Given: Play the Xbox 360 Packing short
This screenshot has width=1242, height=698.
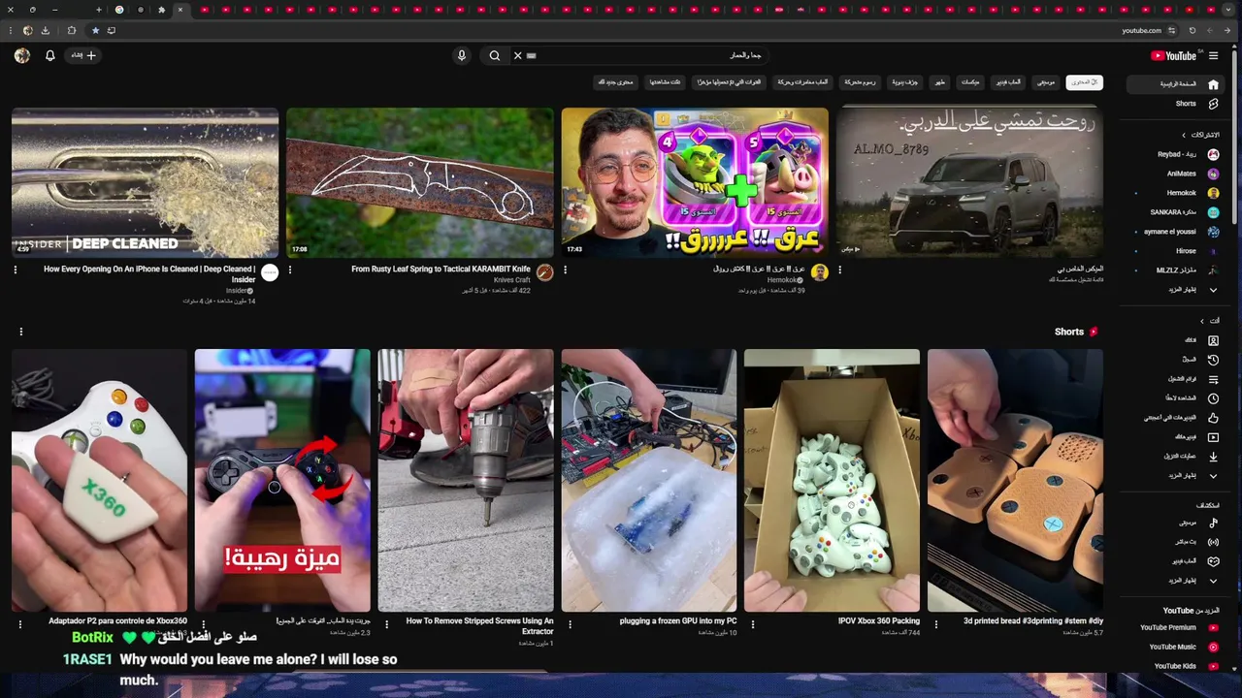Looking at the screenshot, I should tap(832, 480).
